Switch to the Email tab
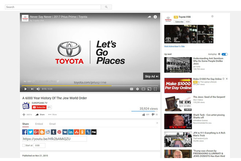Image resolution: width=241 pixels, height=161 pixels. [x=53, y=124]
